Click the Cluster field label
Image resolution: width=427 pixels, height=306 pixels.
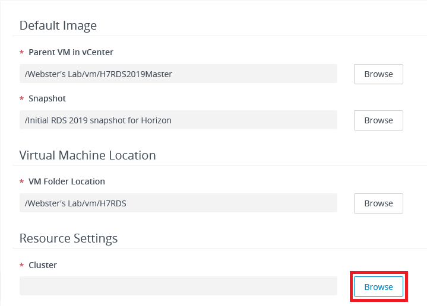click(43, 265)
